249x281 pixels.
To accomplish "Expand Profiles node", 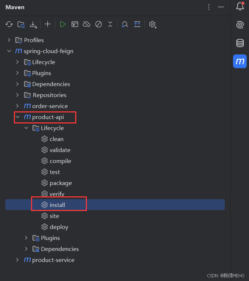I will pyautogui.click(x=9, y=40).
